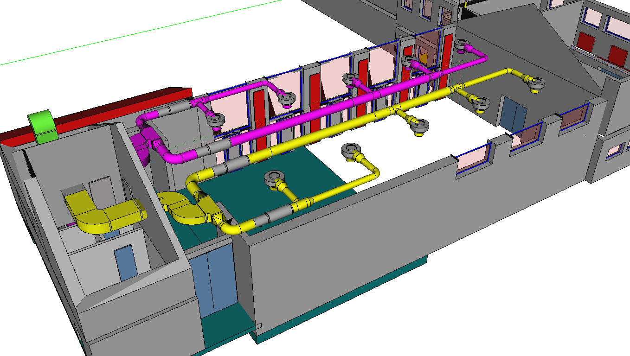Select the yellow diffuser nearest the front wall
This screenshot has width=630, height=356.
tap(274, 178)
